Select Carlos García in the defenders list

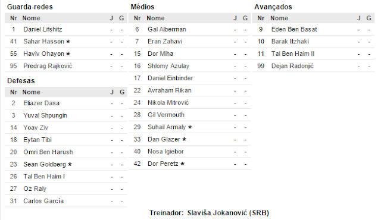click(x=43, y=201)
